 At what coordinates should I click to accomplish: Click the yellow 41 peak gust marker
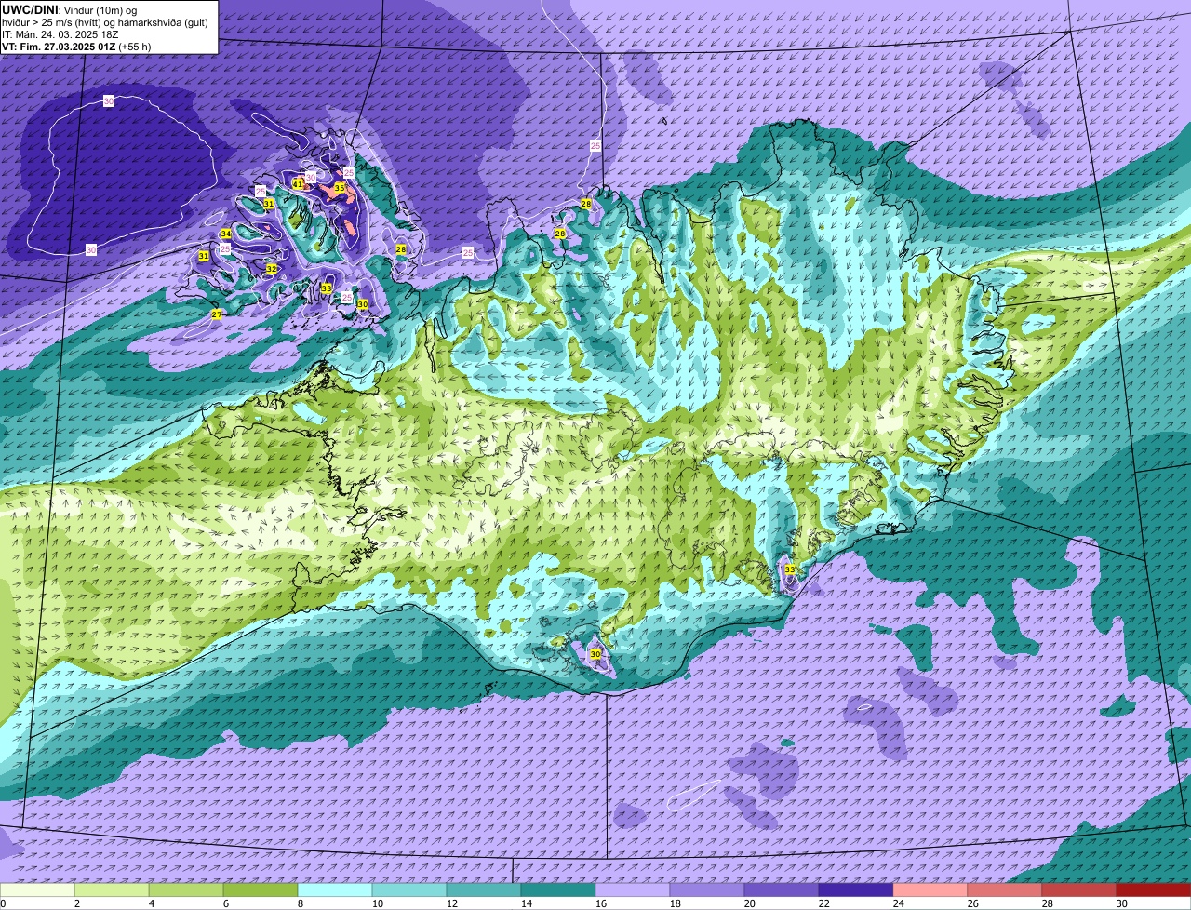point(298,183)
